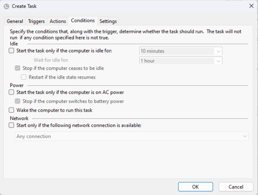Click the Cancel button
The width and height of the screenshot is (258, 195).
[236, 187]
